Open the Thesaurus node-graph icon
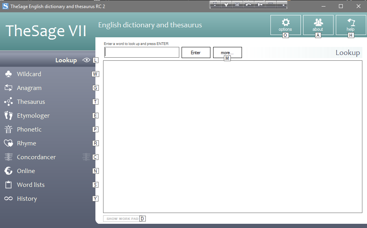 [8, 102]
